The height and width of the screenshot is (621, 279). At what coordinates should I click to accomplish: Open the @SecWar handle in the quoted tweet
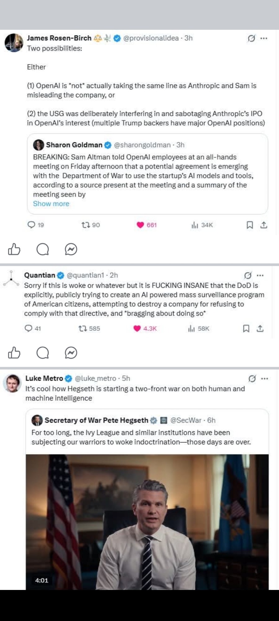click(186, 420)
